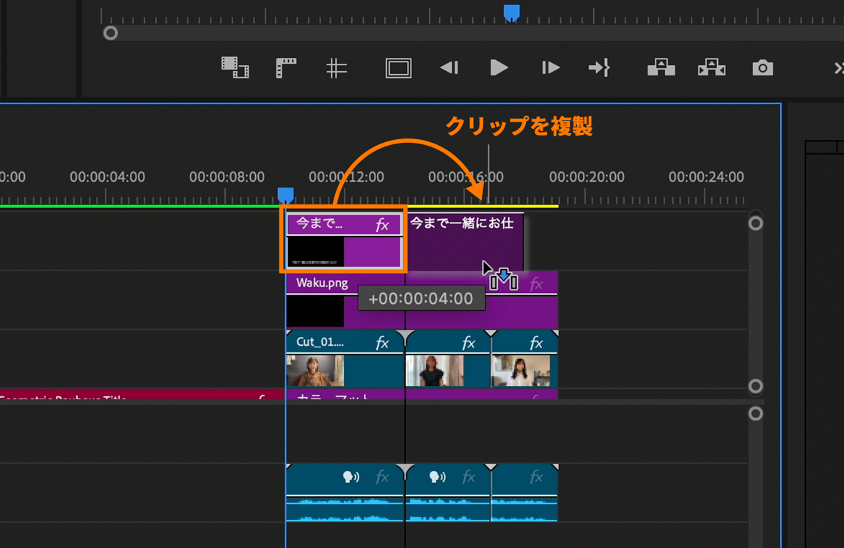Click fx badge on second audio clip
Viewport: 844px width, 548px height.
pos(469,476)
